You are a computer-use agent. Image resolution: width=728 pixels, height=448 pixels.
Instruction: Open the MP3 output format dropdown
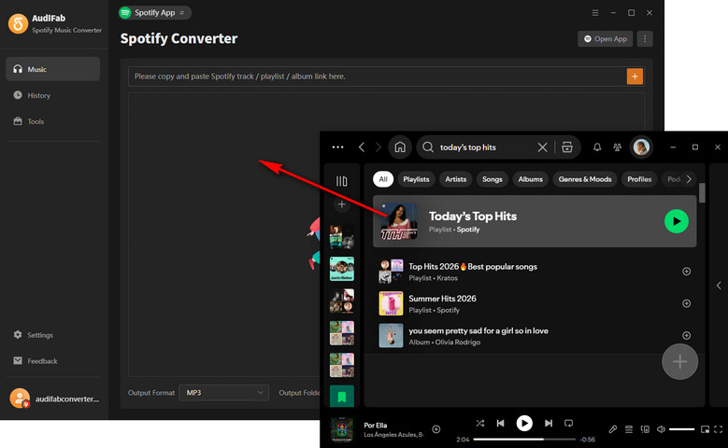click(223, 393)
